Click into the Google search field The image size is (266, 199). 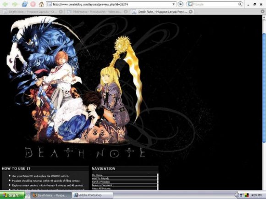click(215, 5)
